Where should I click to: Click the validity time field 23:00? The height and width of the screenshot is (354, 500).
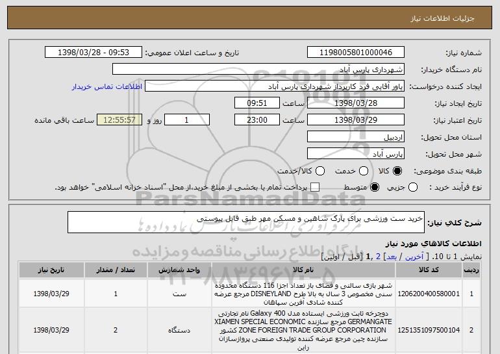pyautogui.click(x=257, y=120)
